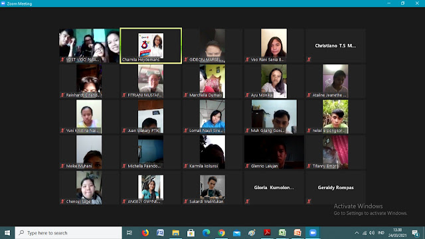Open the network status tray icon
The width and height of the screenshot is (425, 239).
coord(365,233)
